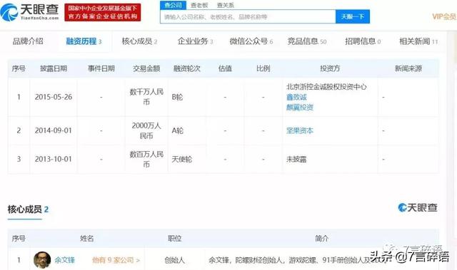
Task: Click the TianYanCha logo at top left
Action: click(x=30, y=12)
